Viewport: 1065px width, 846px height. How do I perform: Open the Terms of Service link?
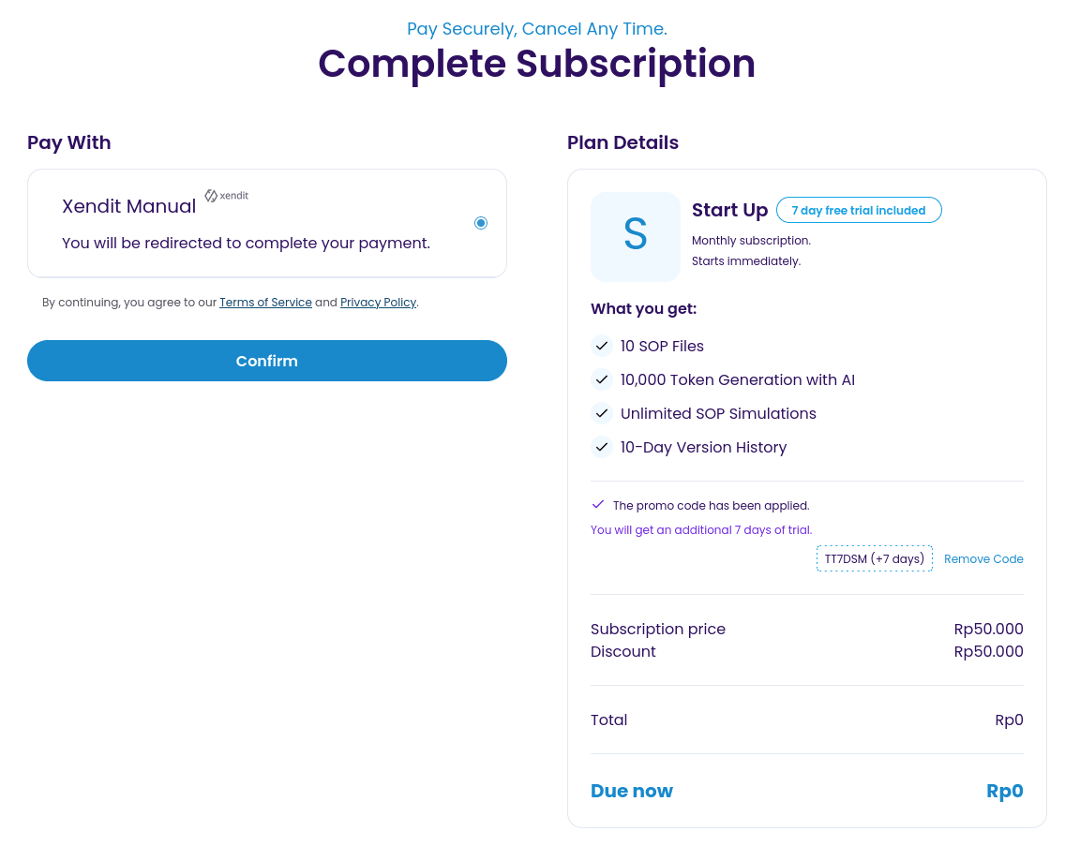(x=265, y=303)
